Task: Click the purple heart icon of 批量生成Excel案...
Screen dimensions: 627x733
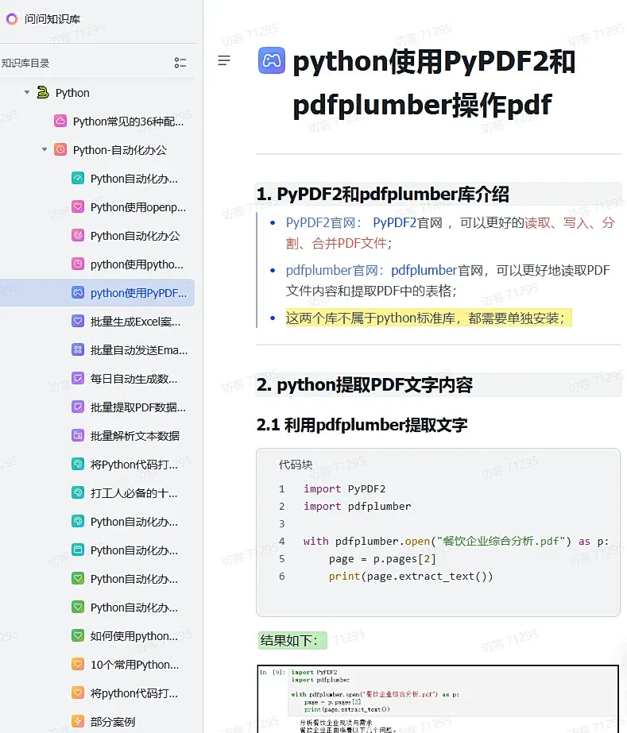Action: click(x=78, y=321)
